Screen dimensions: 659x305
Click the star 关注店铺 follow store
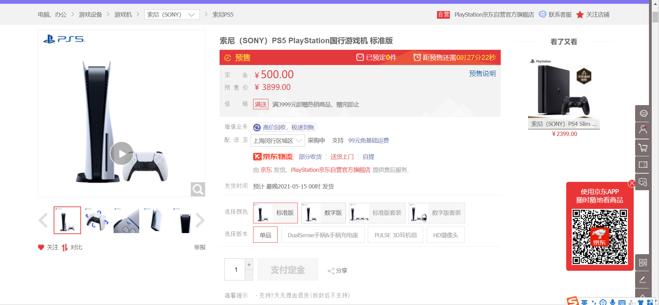click(x=580, y=15)
